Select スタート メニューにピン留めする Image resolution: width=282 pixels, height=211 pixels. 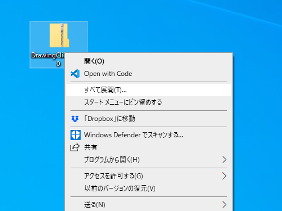148,102
